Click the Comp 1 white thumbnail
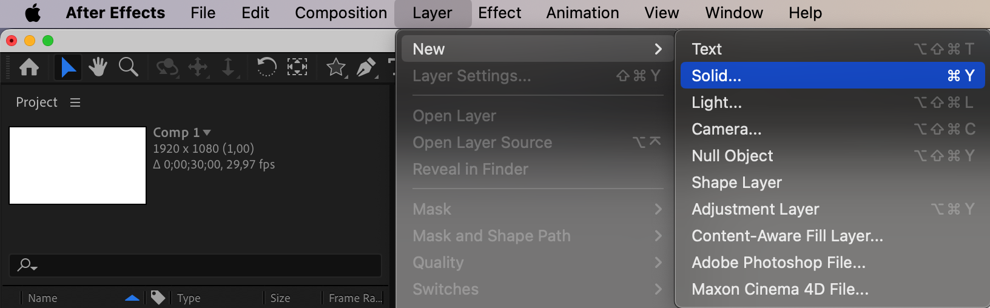Screen dimensions: 990x308 (78, 166)
